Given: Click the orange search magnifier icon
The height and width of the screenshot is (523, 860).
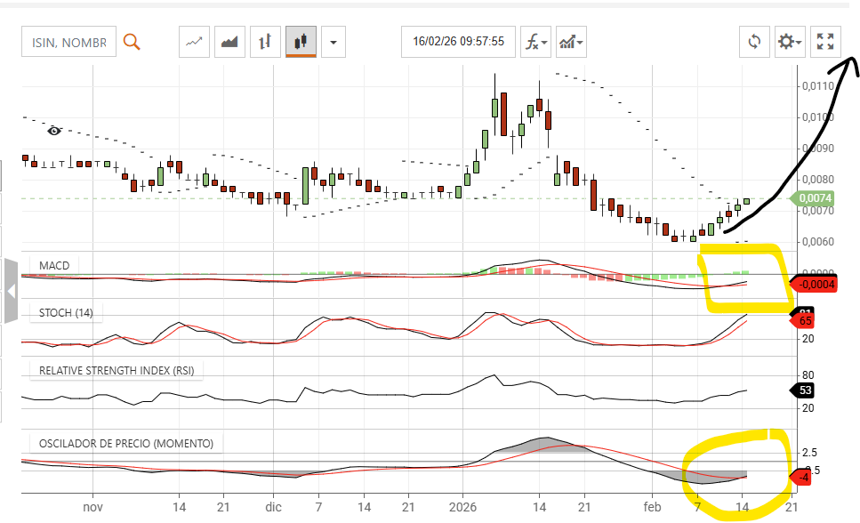Looking at the screenshot, I should (132, 42).
